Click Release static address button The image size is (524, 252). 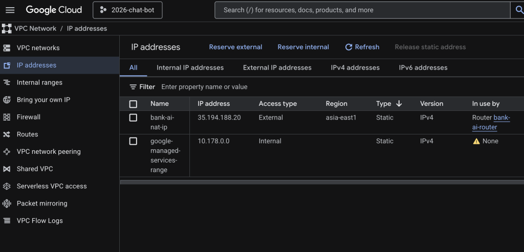(430, 47)
